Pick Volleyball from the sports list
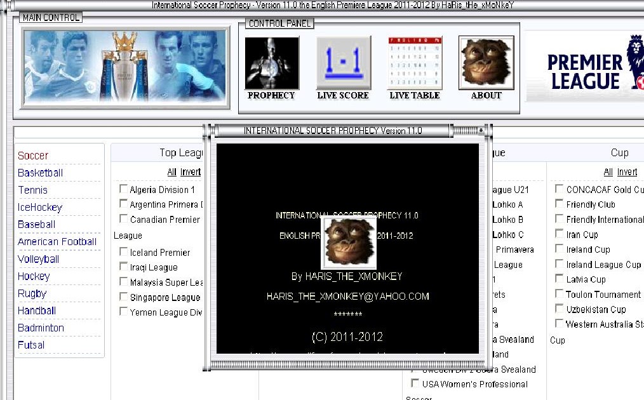644x400 pixels. [x=39, y=259]
